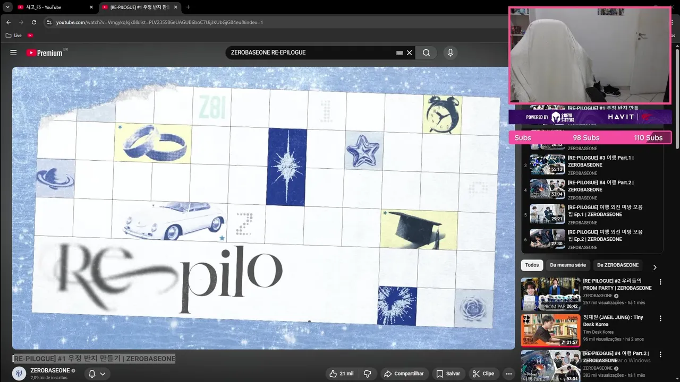Select the Da mesma série chip
Screen dimensions: 680x382
[x=568, y=265]
